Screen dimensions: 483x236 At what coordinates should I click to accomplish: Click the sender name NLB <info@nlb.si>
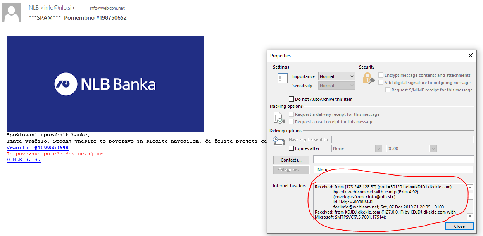(x=52, y=8)
